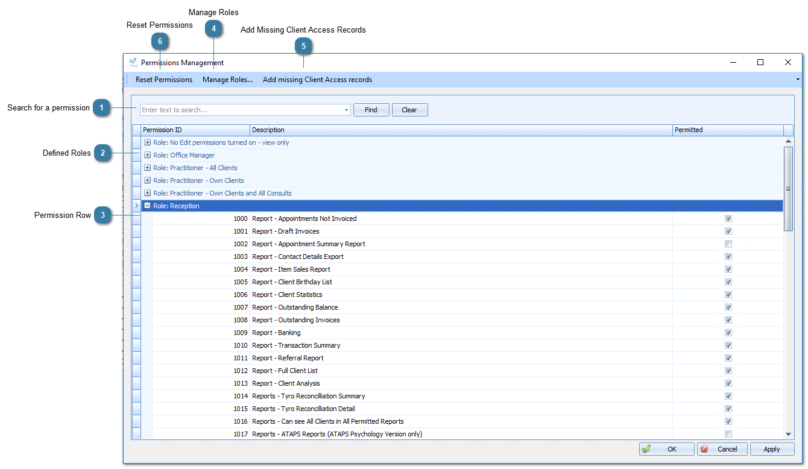808x469 pixels.
Task: Click the Find button
Action: [x=371, y=110]
